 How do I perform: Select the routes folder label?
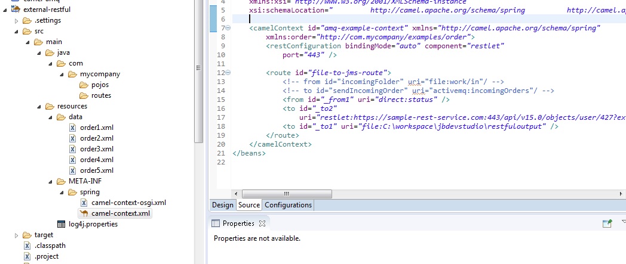click(101, 95)
